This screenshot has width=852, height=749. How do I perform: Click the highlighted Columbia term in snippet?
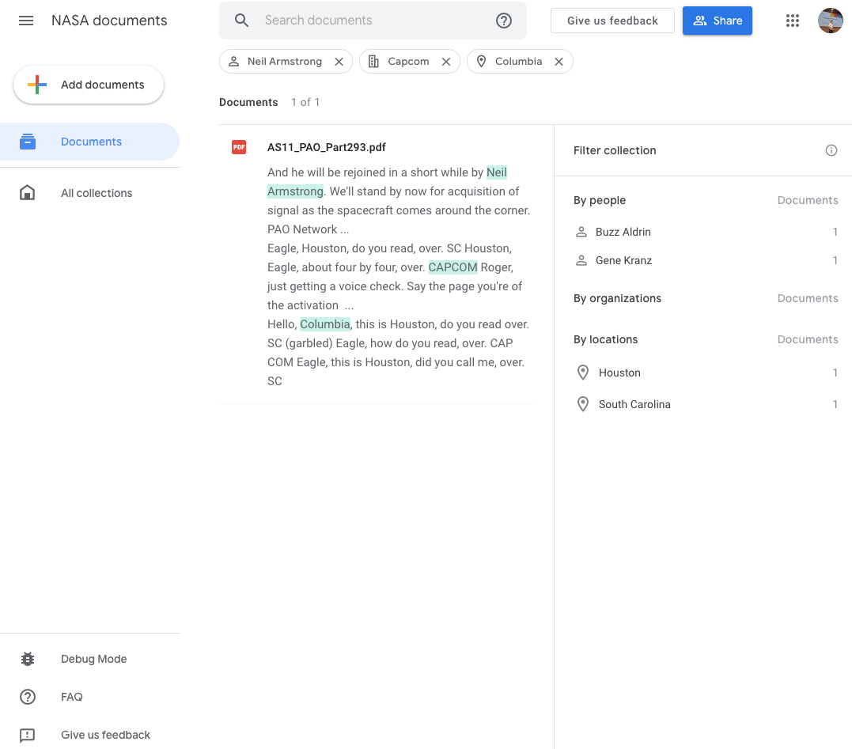pyautogui.click(x=325, y=324)
